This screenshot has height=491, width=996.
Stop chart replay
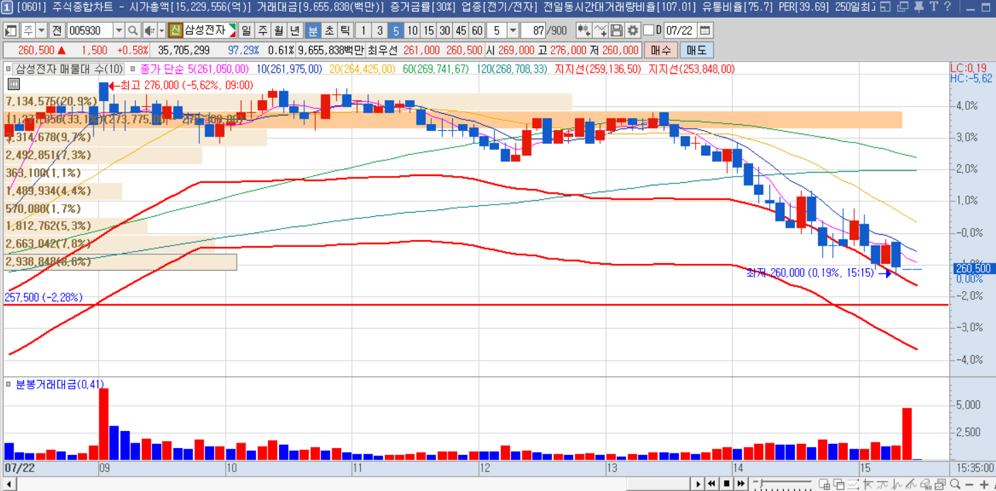click(727, 484)
